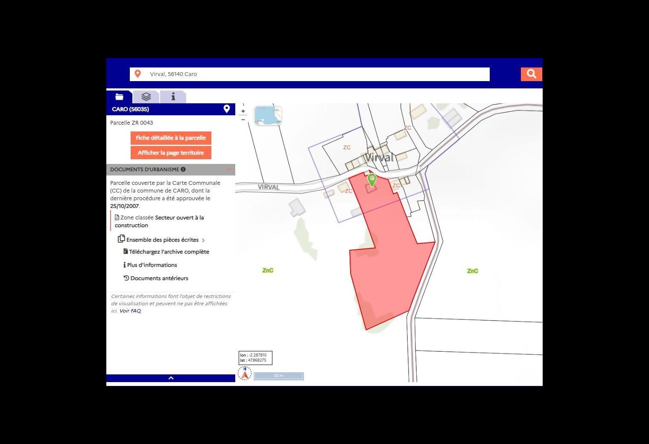Open Documents antérieurs
This screenshot has height=444, width=649.
click(159, 278)
